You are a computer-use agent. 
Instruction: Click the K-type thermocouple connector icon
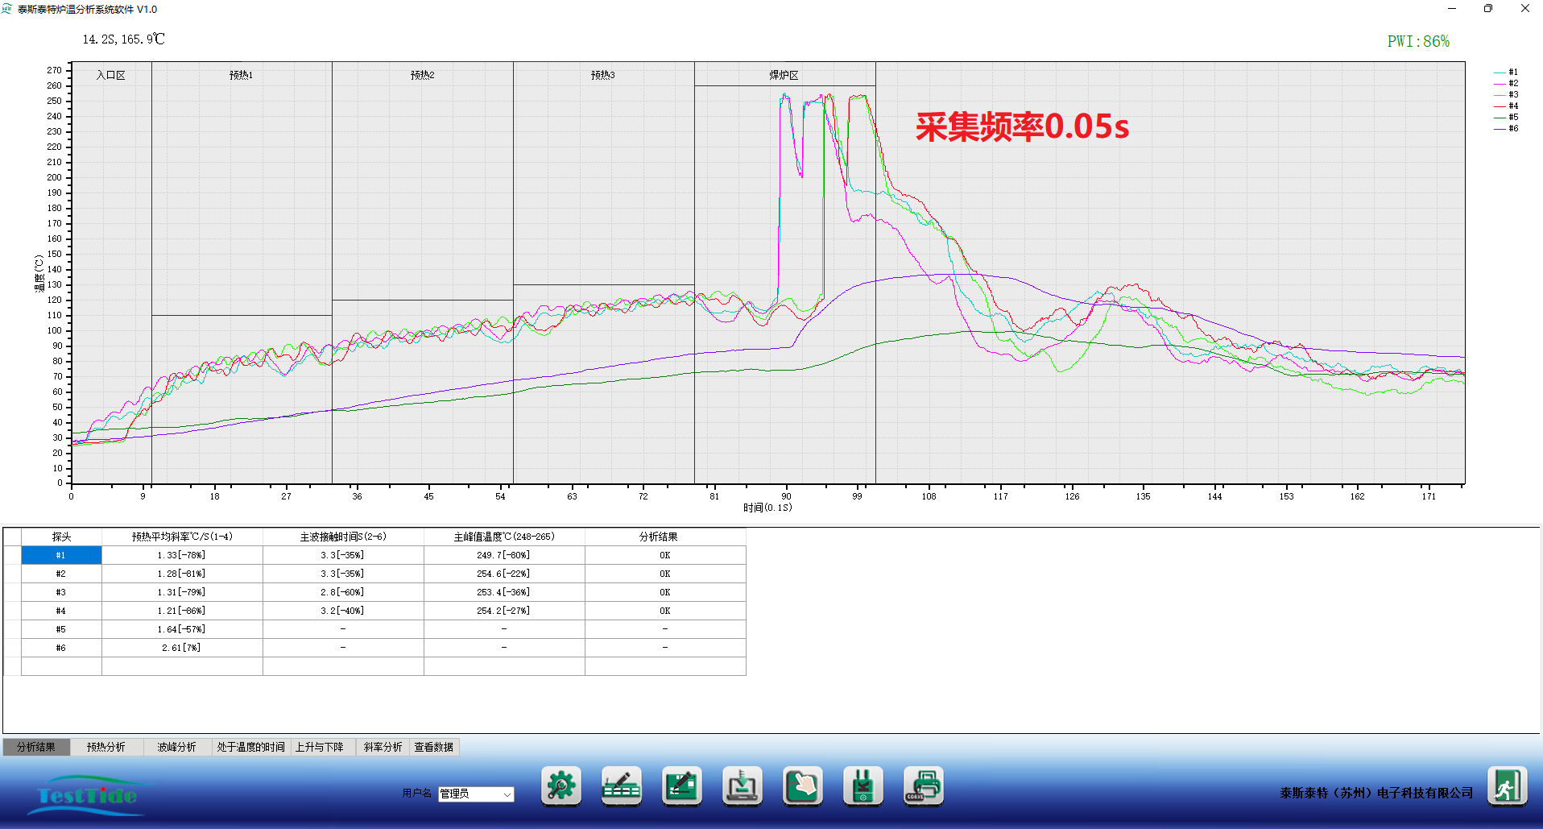coord(863,785)
